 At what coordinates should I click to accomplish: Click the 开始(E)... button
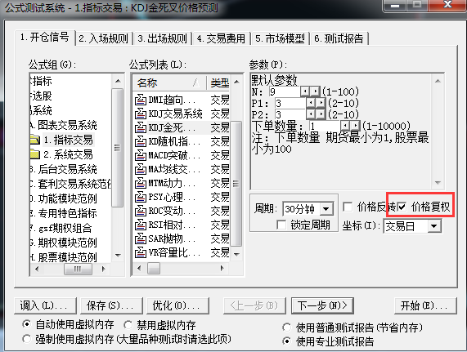(x=425, y=305)
